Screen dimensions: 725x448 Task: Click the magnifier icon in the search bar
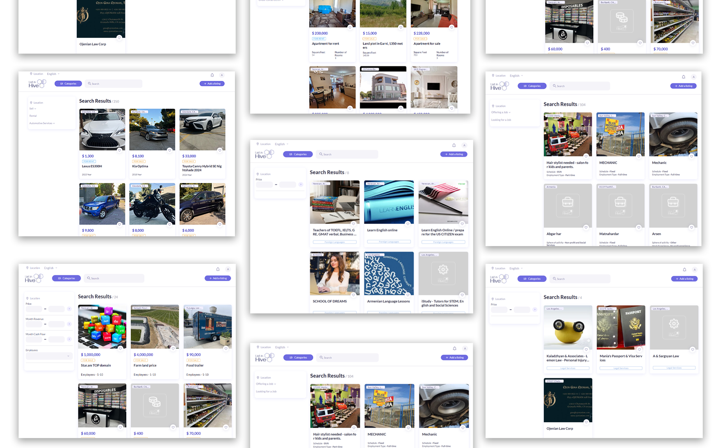pos(89,84)
